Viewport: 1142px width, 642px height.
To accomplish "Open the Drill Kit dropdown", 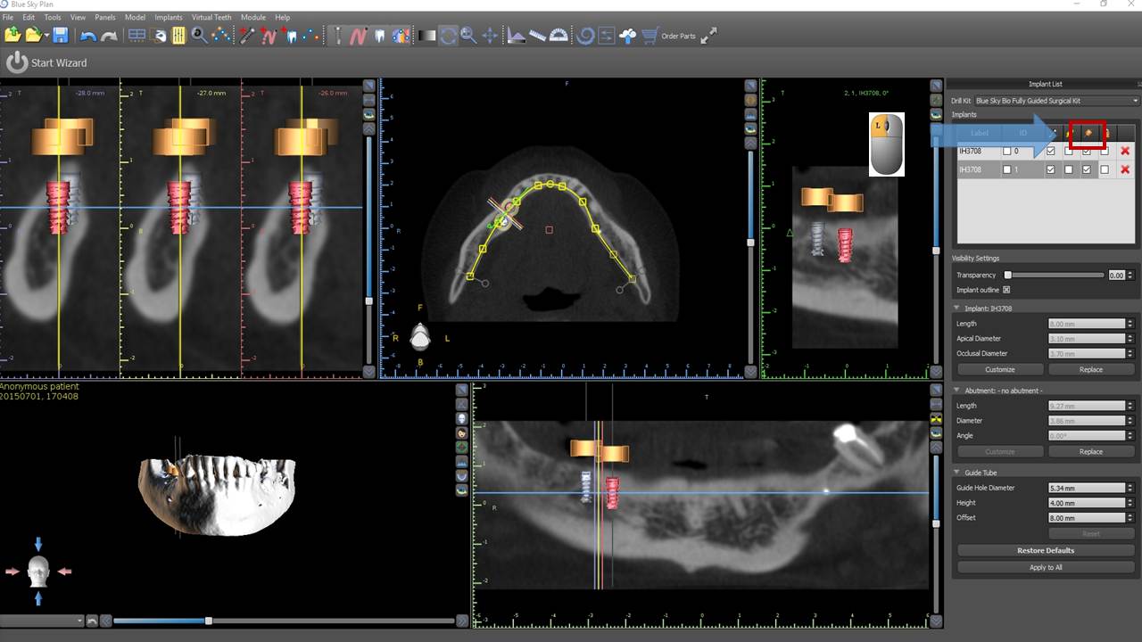I will click(x=1057, y=101).
